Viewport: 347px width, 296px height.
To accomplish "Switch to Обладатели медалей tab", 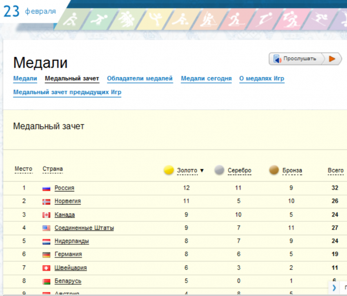I will [140, 78].
